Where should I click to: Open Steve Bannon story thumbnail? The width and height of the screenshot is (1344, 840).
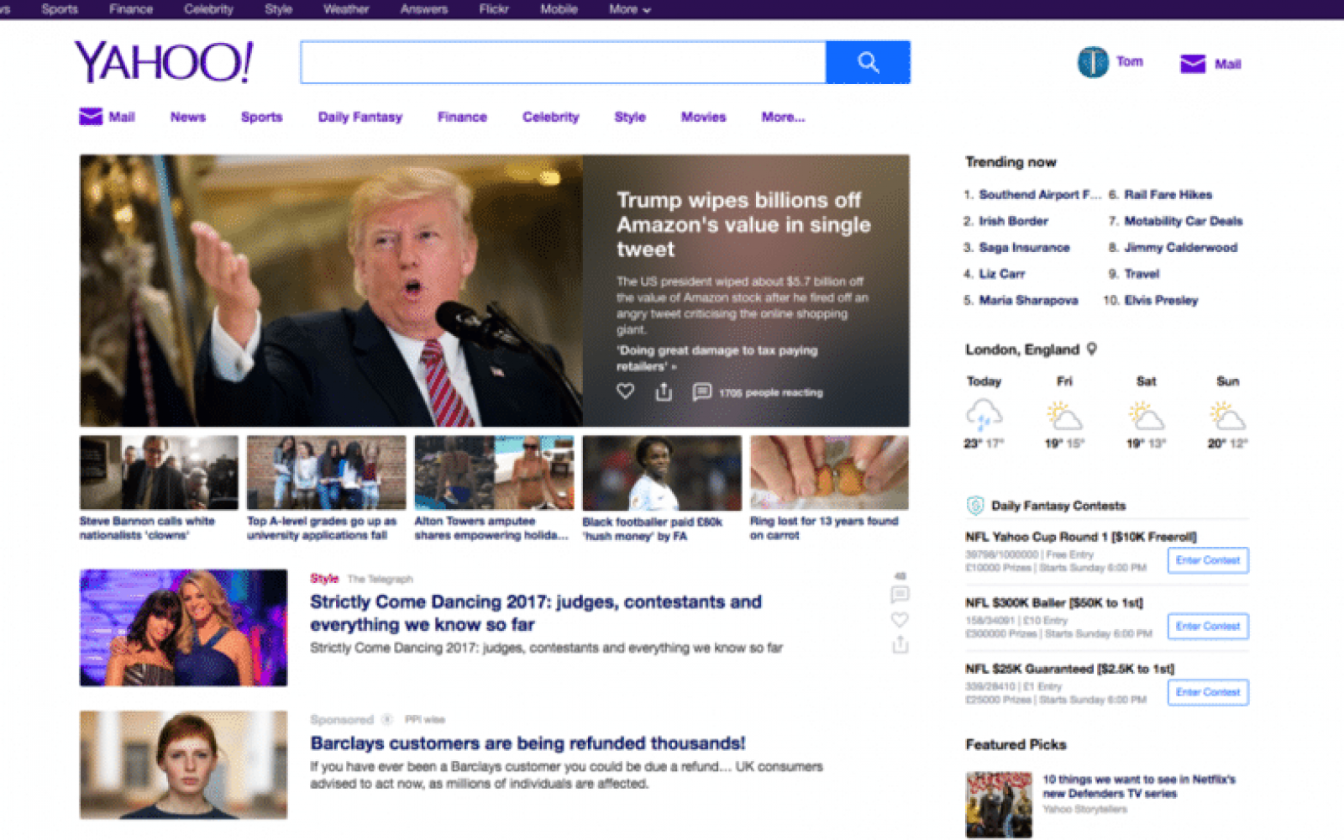tap(159, 472)
